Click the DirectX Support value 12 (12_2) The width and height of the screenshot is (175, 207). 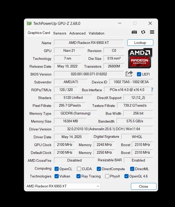point(138,97)
